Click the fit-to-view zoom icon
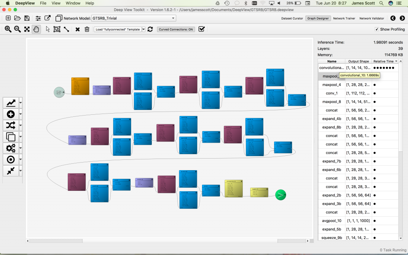The image size is (408, 255). (x=26, y=29)
